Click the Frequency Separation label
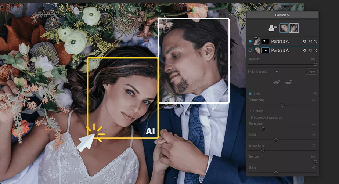Screen dimensions: 339x184 coord(266,118)
